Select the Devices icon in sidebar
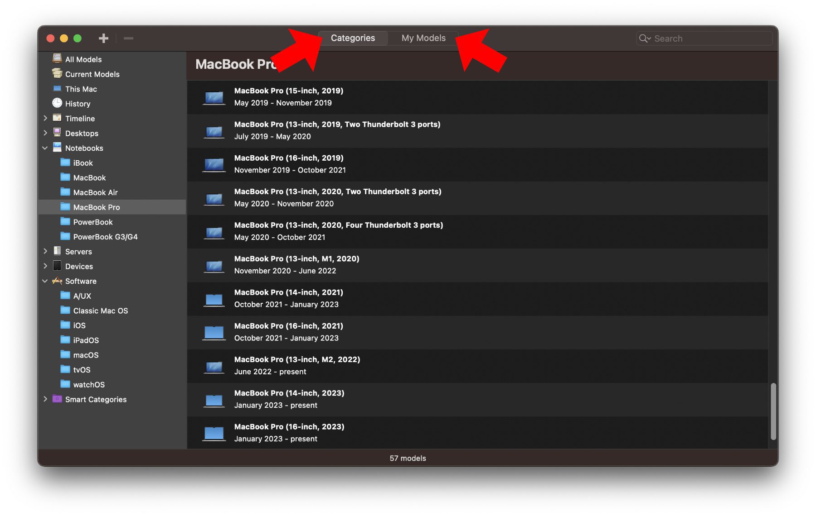Image resolution: width=816 pixels, height=516 pixels. [57, 266]
